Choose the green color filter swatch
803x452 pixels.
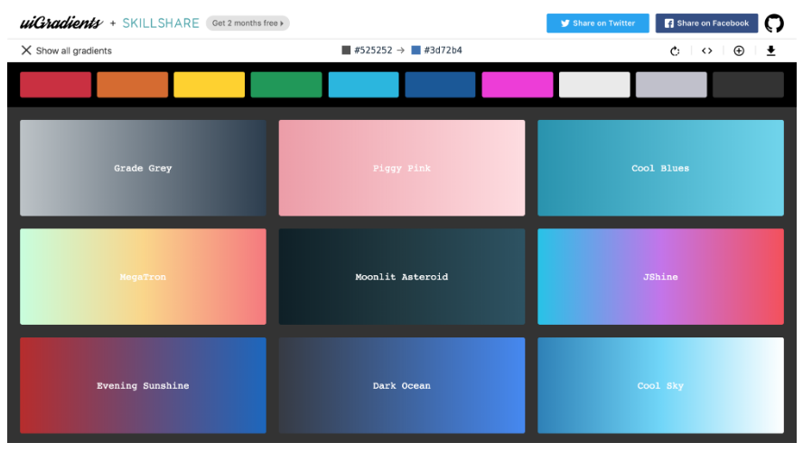click(x=285, y=85)
